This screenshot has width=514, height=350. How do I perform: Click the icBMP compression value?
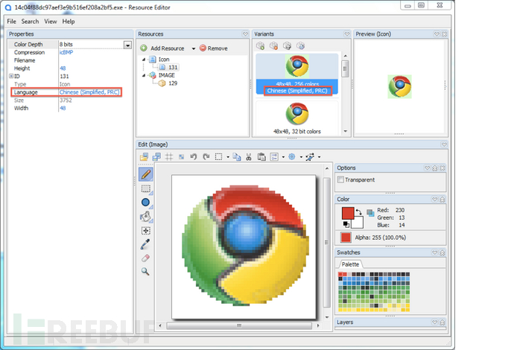coord(66,52)
